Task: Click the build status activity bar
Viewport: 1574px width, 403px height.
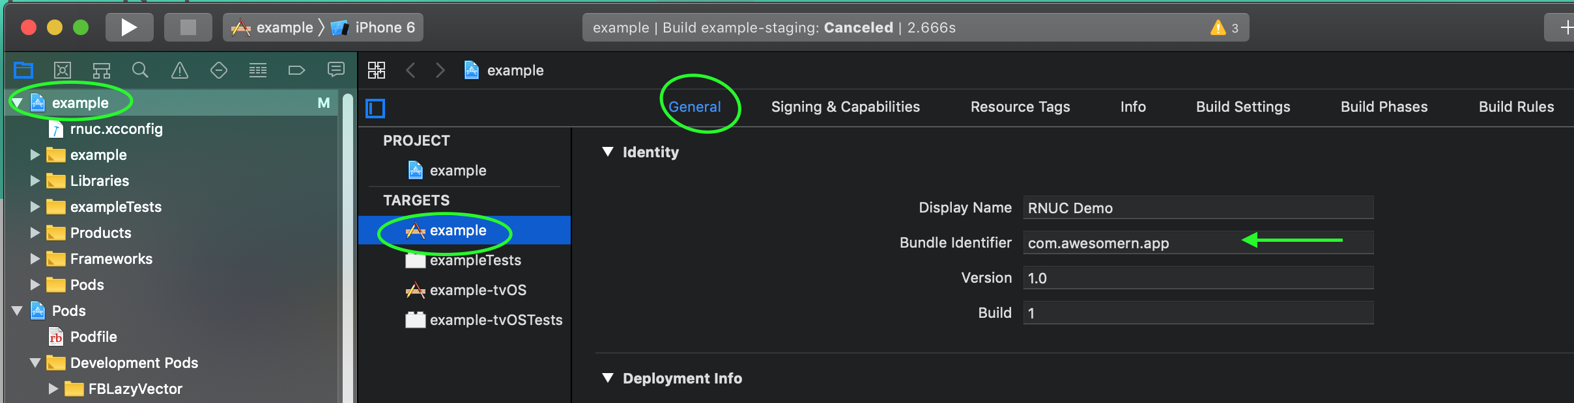Action: (x=915, y=27)
